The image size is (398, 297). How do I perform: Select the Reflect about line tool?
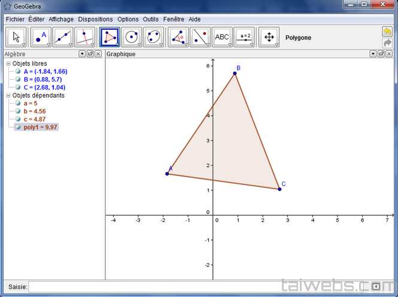click(x=200, y=37)
